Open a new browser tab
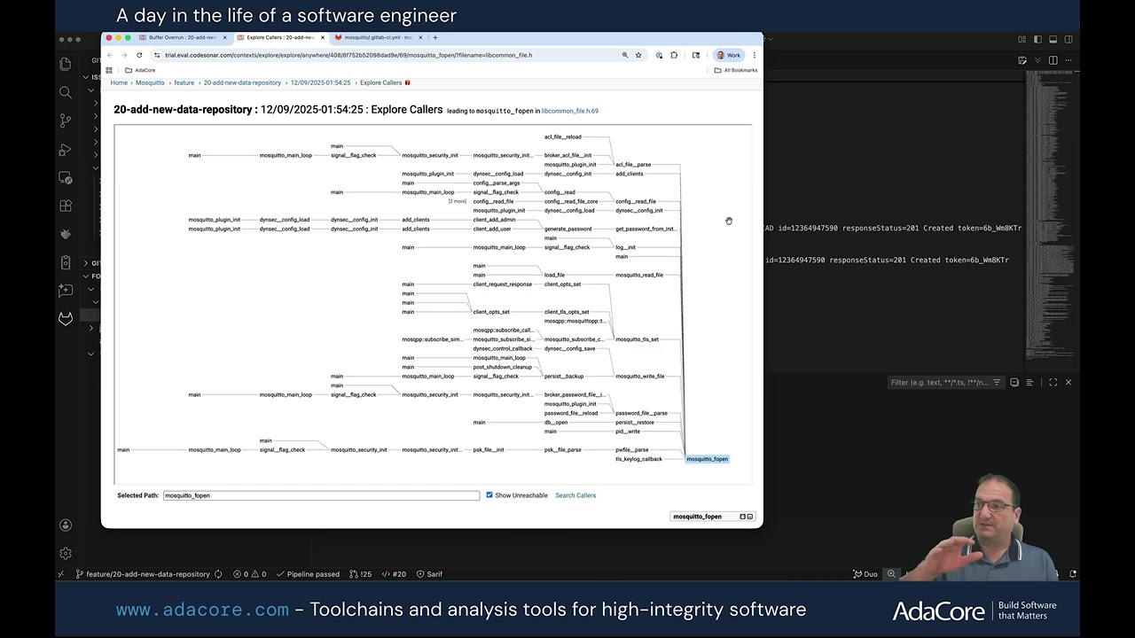This screenshot has width=1135, height=638. tap(435, 37)
